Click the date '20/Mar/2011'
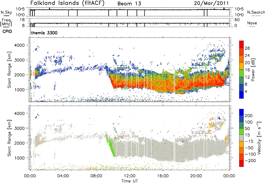The width and height of the screenshot is (265, 183). [x=211, y=3]
